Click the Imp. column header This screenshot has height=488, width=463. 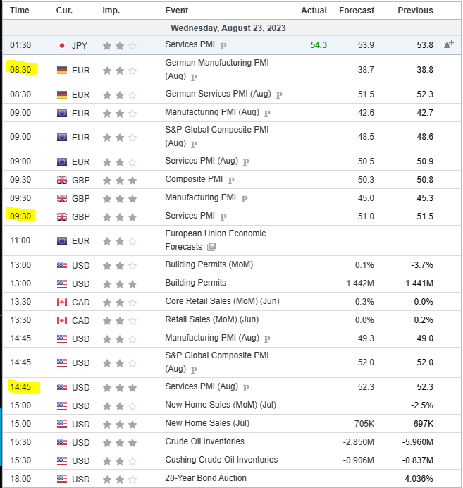111,11
